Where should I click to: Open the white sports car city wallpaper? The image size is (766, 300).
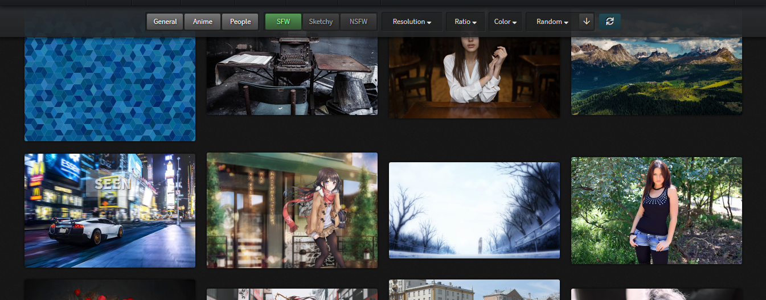tap(110, 210)
